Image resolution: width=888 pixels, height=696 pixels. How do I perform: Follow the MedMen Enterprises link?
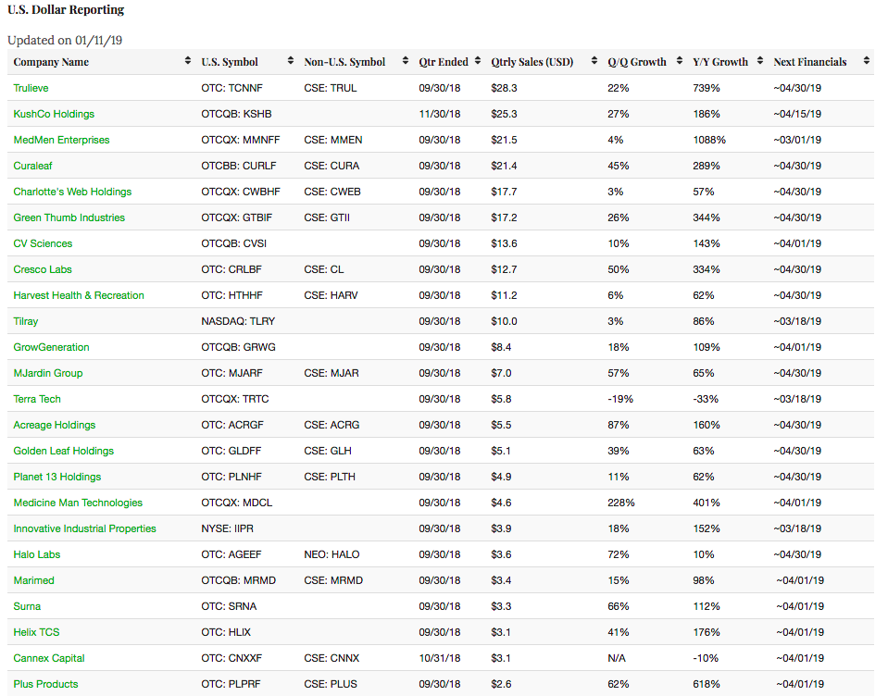61,140
